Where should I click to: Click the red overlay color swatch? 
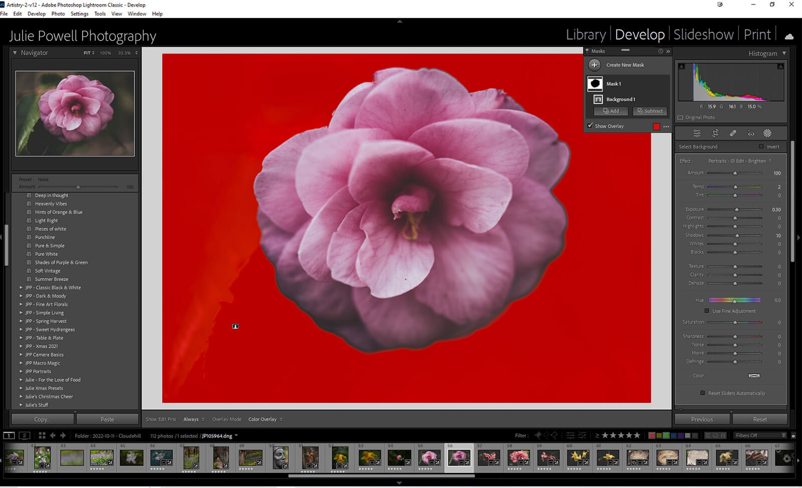656,127
